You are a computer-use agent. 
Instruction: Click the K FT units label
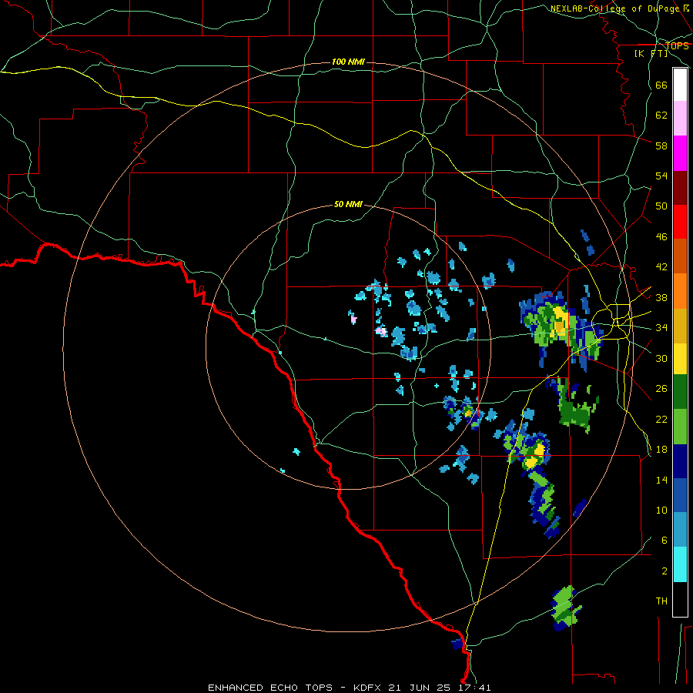[x=651, y=54]
